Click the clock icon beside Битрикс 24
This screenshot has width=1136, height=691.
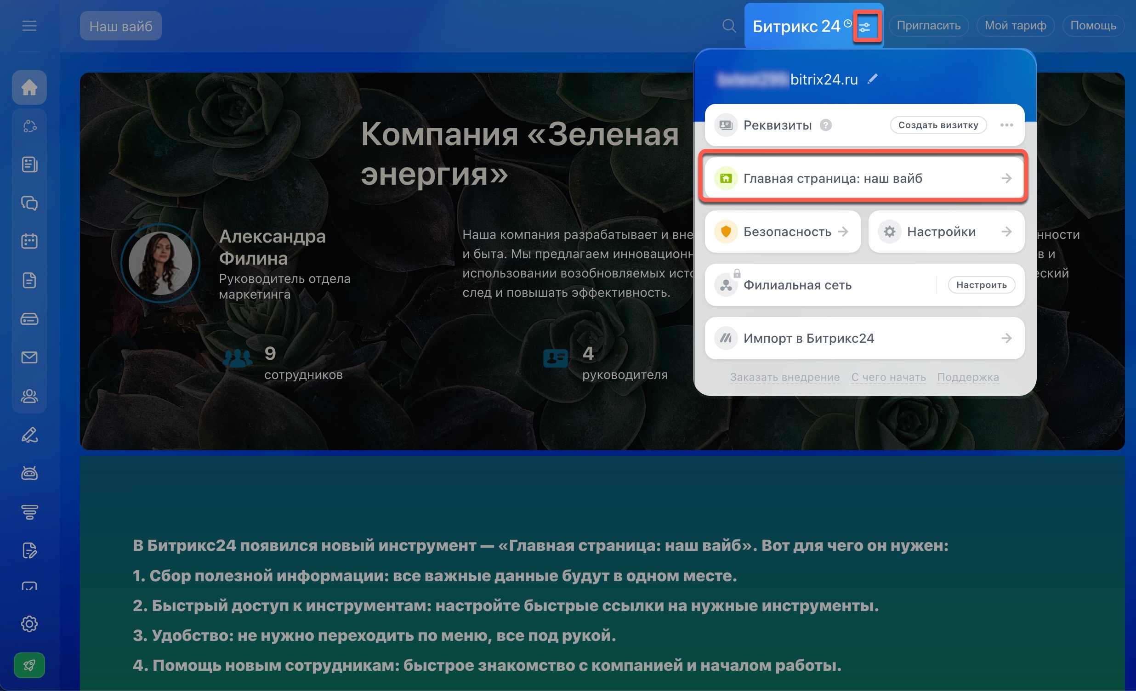pos(848,23)
